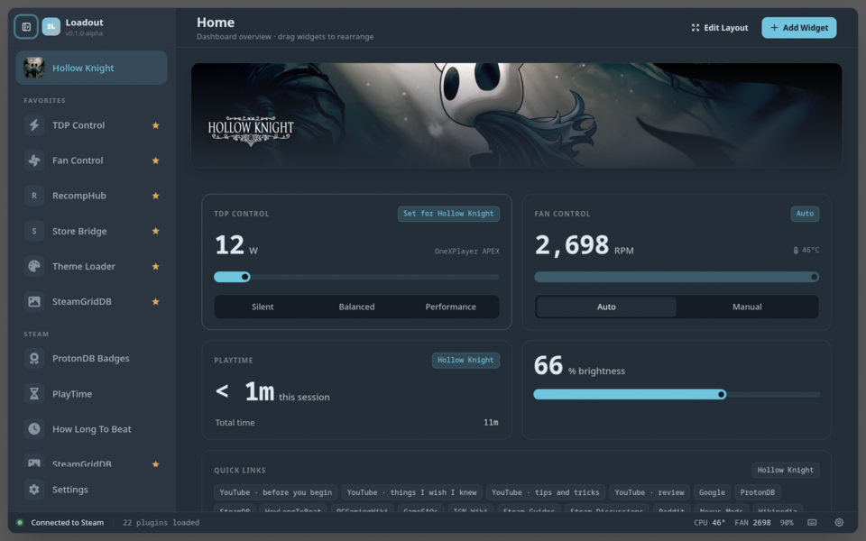Viewport: 866px width, 541px height.
Task: Click the 2,698 RPM readout
Action: (x=585, y=245)
